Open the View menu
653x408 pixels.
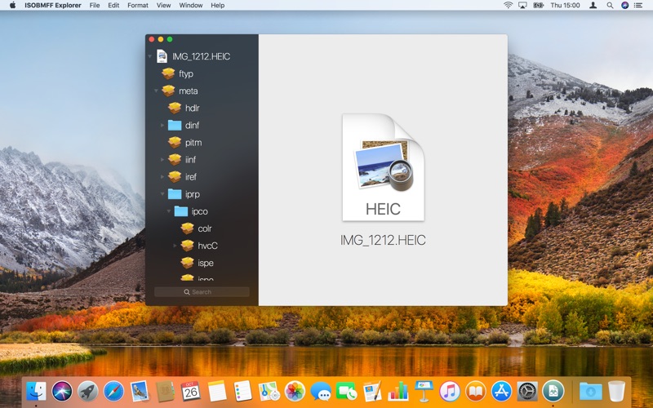[x=163, y=6]
